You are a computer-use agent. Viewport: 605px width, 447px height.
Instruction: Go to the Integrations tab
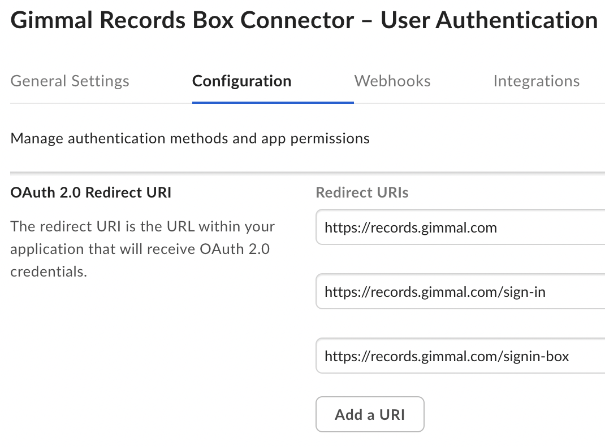536,81
